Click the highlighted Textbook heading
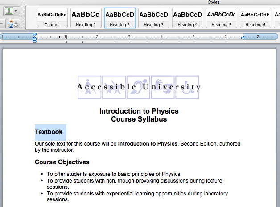Screen dimensions: 280x207 click(49, 132)
